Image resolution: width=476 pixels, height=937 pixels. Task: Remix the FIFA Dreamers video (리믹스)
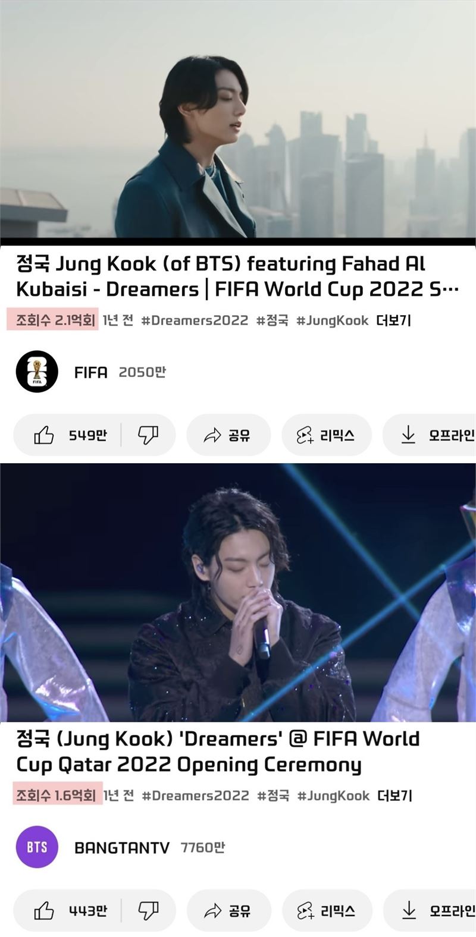coord(327,435)
